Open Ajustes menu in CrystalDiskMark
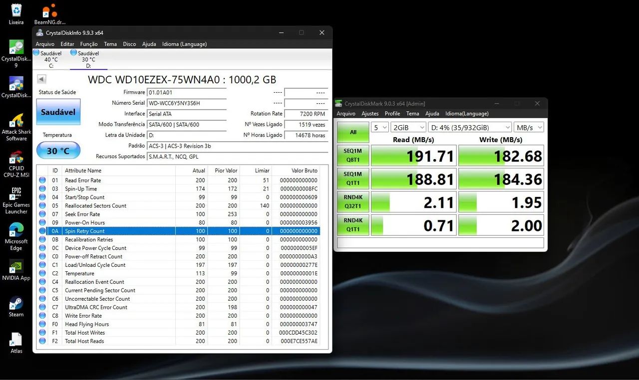The width and height of the screenshot is (639, 380). click(x=370, y=114)
